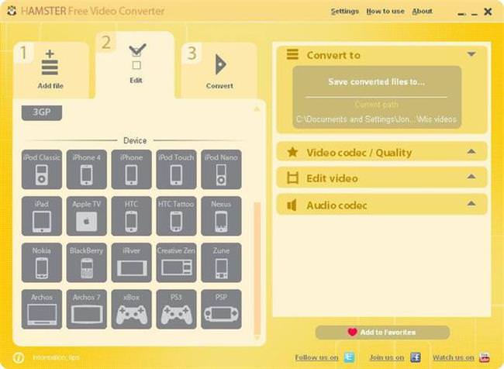The height and width of the screenshot is (369, 504).
Task: Choose the iPod Nano device preset
Action: (221, 170)
